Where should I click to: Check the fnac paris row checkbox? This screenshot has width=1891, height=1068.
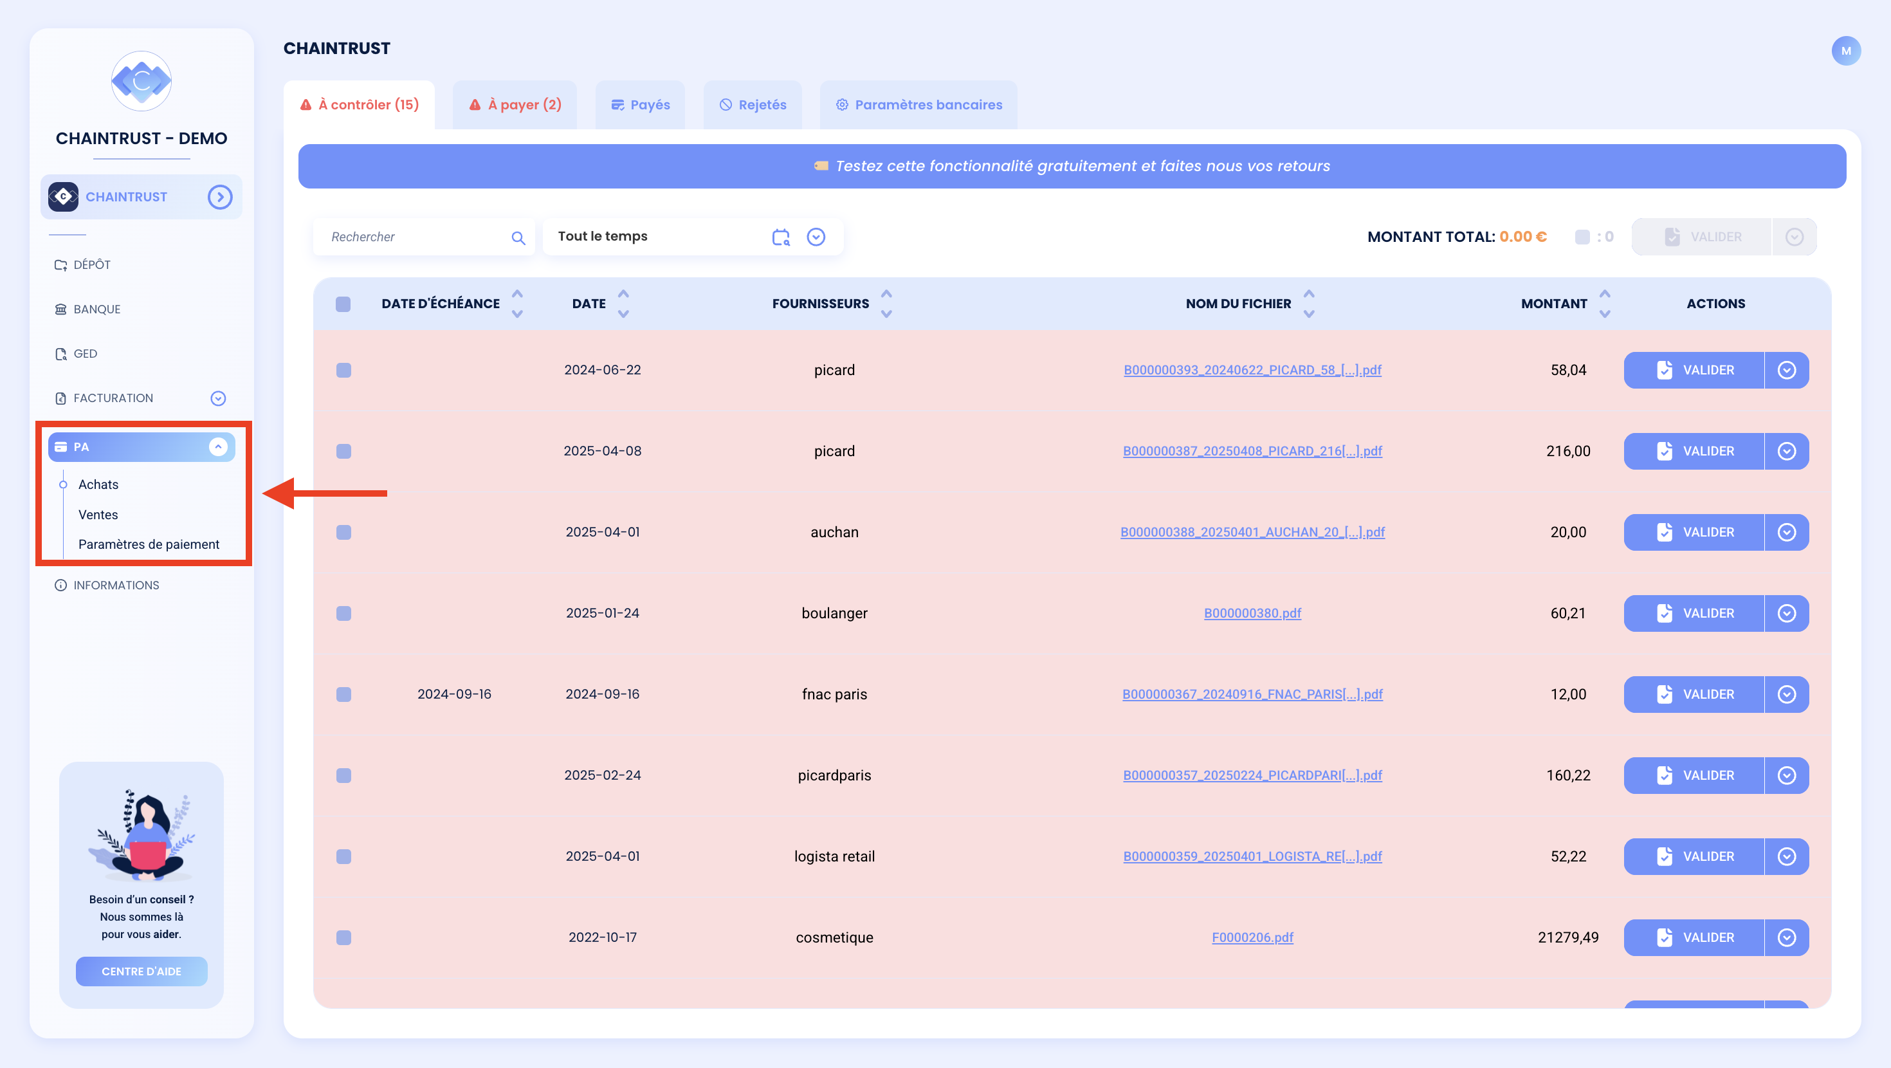pos(343,694)
